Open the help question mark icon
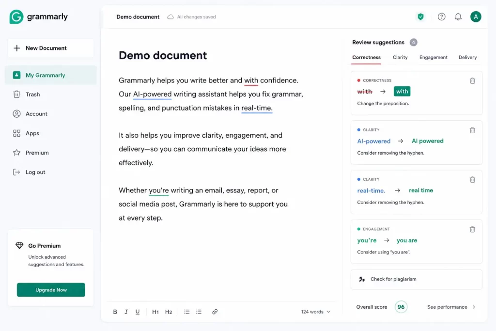 click(441, 17)
